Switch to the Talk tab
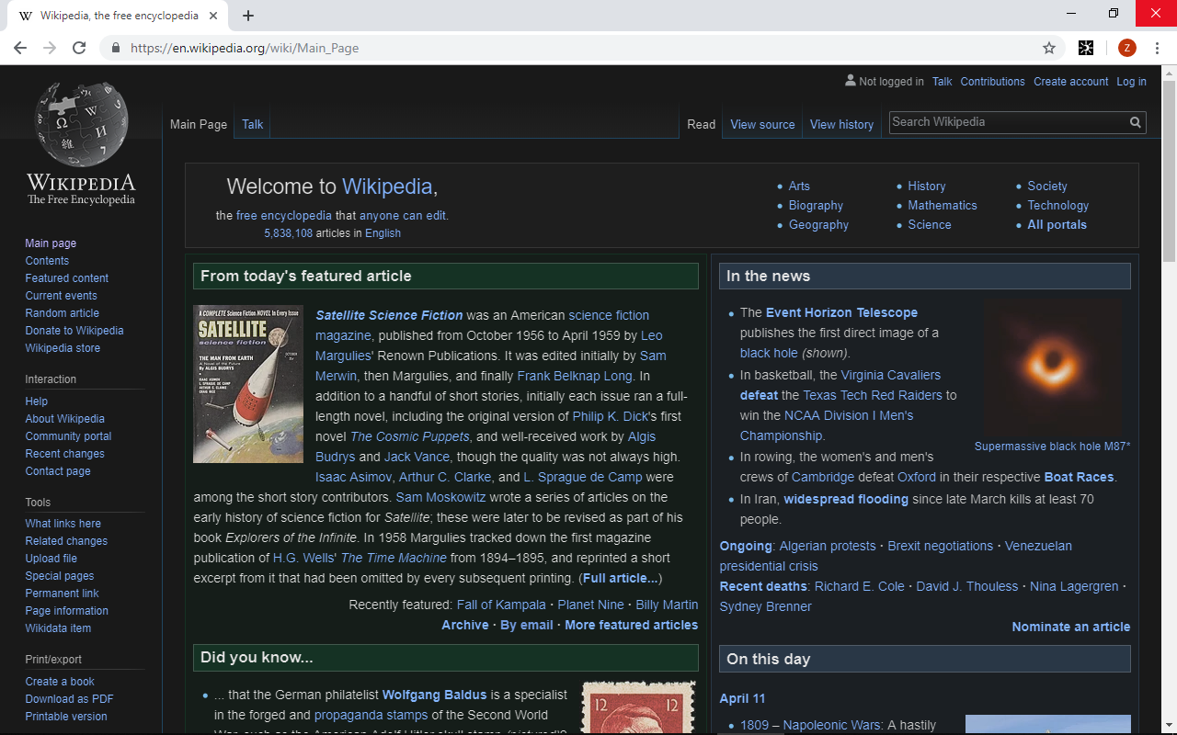The height and width of the screenshot is (735, 1177). [x=252, y=124]
